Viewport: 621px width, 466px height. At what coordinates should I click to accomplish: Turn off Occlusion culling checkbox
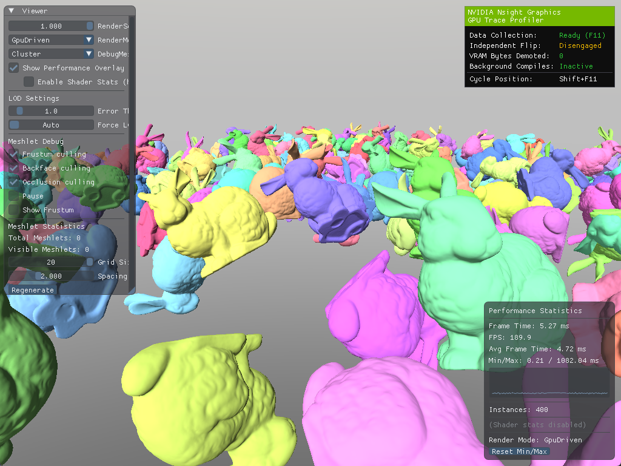pos(14,182)
